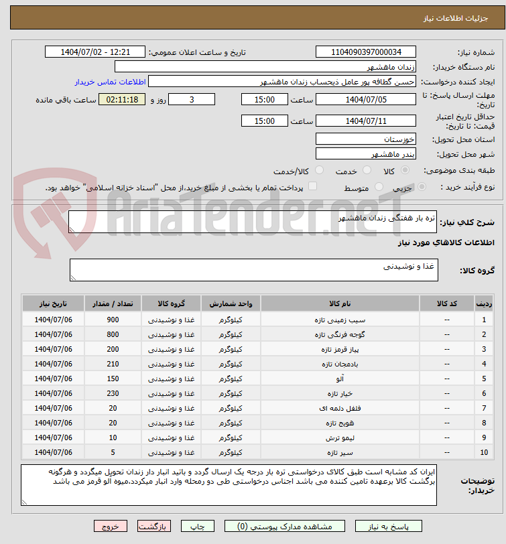Click the نام دستگاه خریدار field
The image size is (506, 544).
pos(265,66)
